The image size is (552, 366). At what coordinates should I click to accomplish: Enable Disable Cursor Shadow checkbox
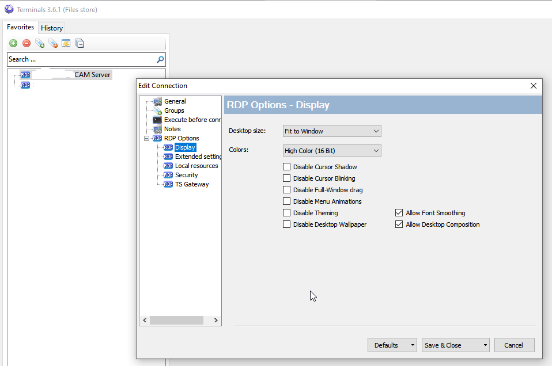click(x=287, y=167)
